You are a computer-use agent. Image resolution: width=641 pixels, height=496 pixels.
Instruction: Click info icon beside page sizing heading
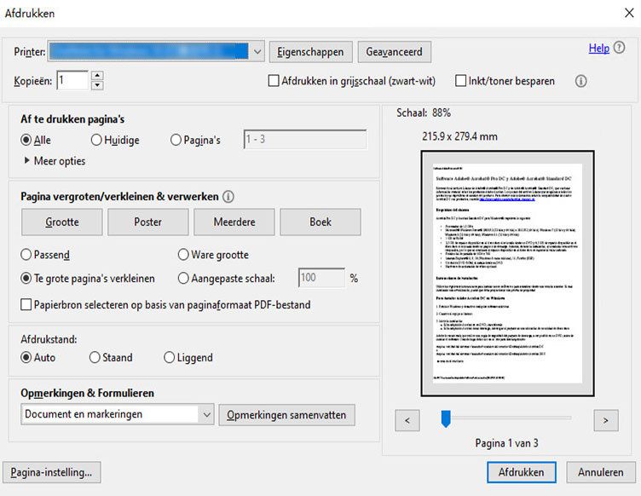click(228, 197)
